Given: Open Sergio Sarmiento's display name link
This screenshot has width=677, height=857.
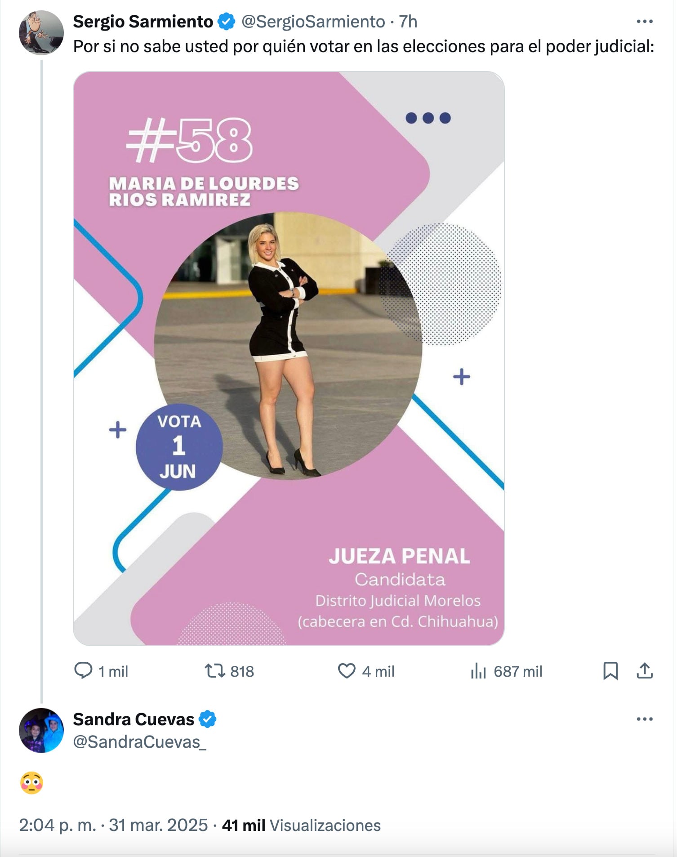Looking at the screenshot, I should (143, 22).
